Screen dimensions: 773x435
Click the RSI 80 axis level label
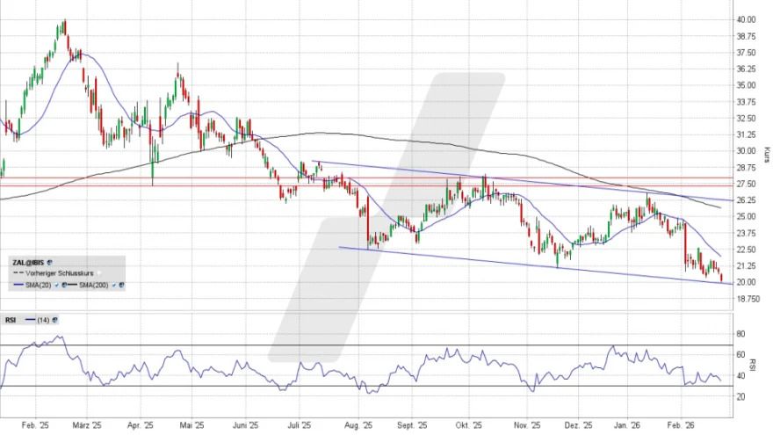click(740, 335)
